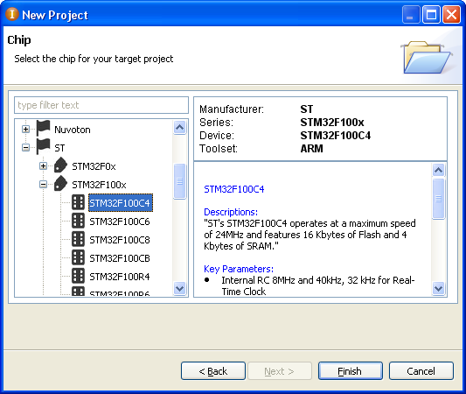
Task: Cancel the New Project wizard
Action: pyautogui.click(x=421, y=371)
